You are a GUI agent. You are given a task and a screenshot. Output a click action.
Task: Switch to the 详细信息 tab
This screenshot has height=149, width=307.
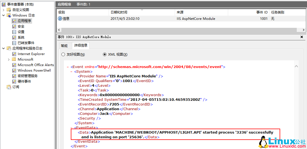coord(81,45)
